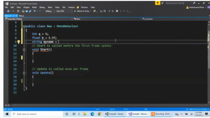The image size is (210, 118).
Task: Pin the New.cs tab
Action: 14,16
